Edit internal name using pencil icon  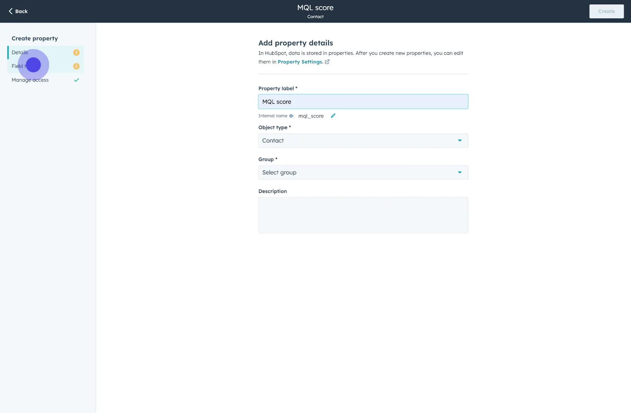333,116
